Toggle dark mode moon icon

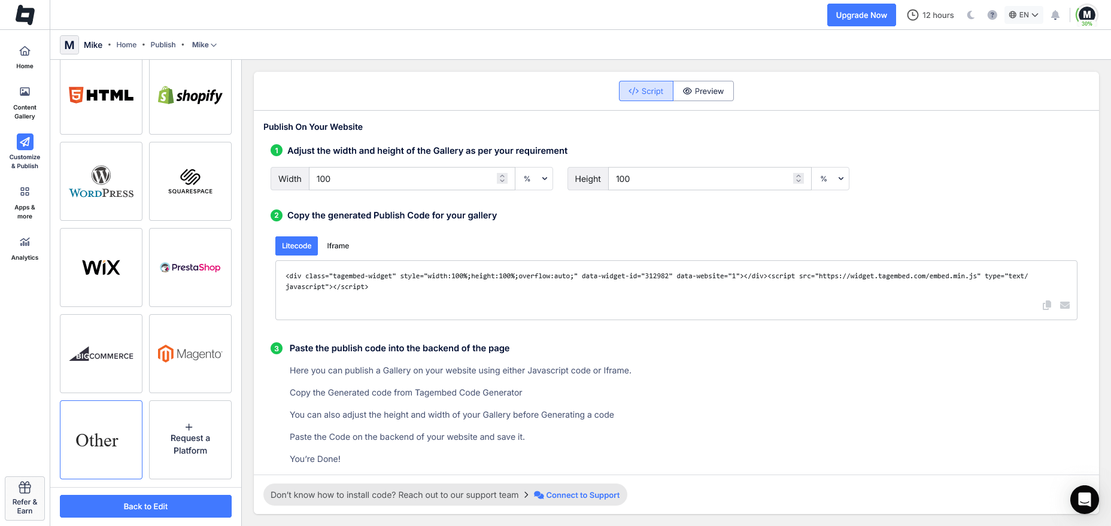click(x=971, y=15)
